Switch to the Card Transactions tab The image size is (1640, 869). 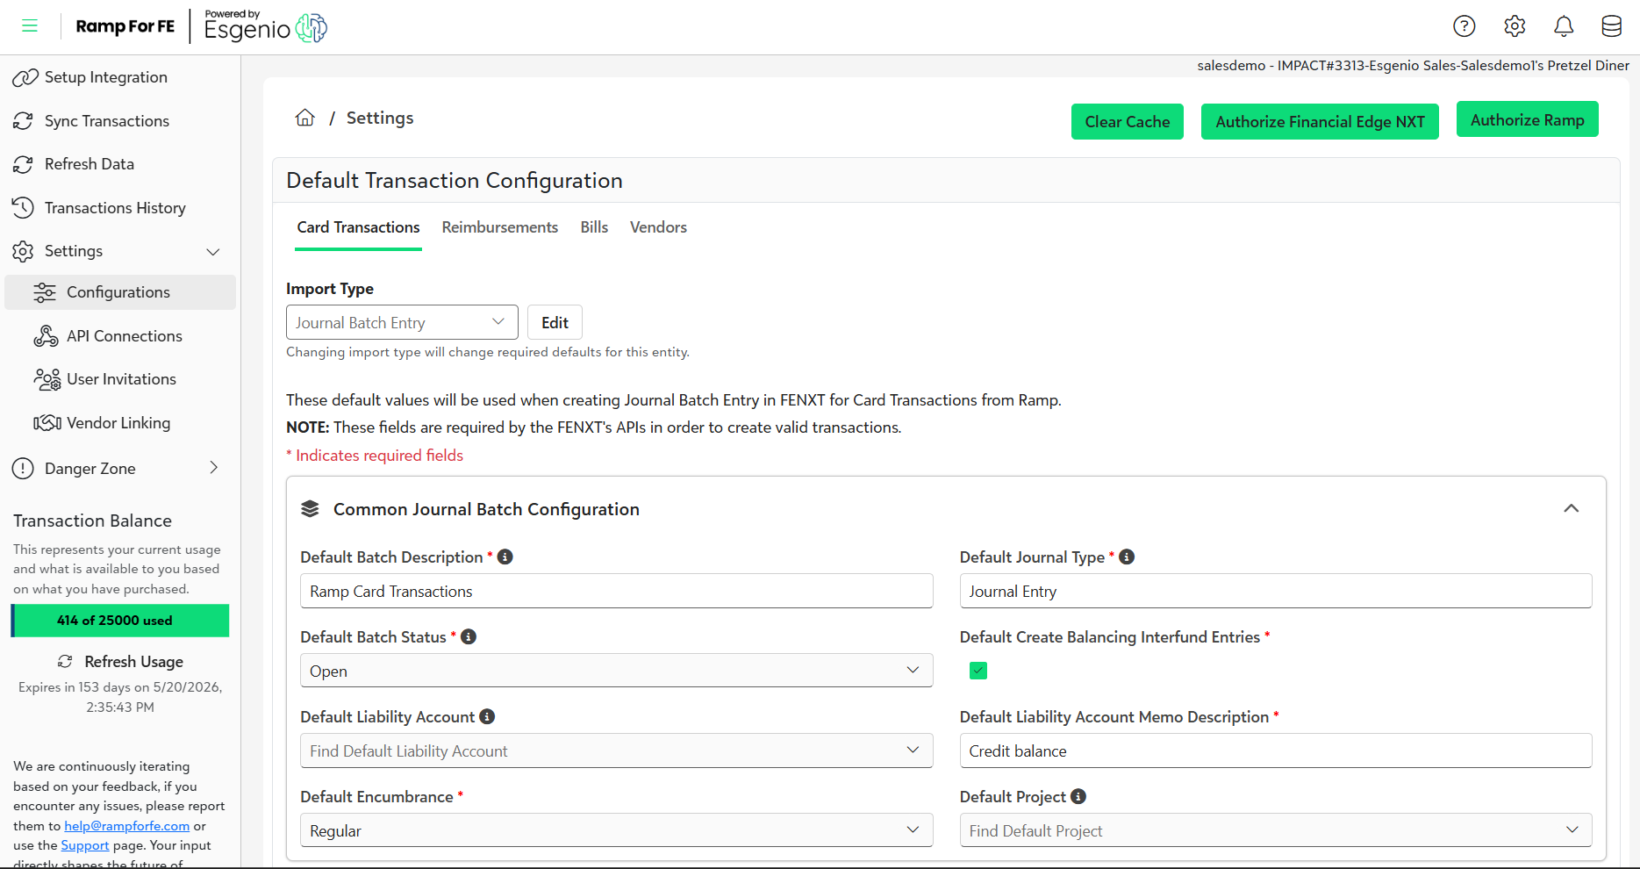358,228
